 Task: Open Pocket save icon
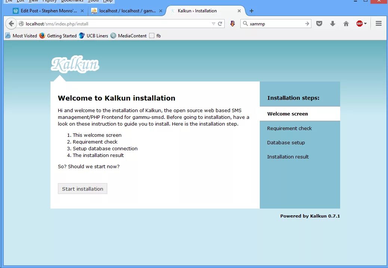coord(319,24)
